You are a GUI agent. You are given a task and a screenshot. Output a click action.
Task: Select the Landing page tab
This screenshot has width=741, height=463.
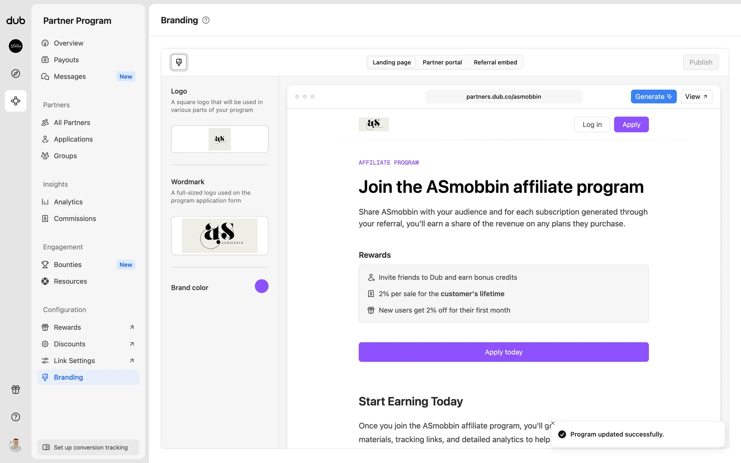(391, 63)
